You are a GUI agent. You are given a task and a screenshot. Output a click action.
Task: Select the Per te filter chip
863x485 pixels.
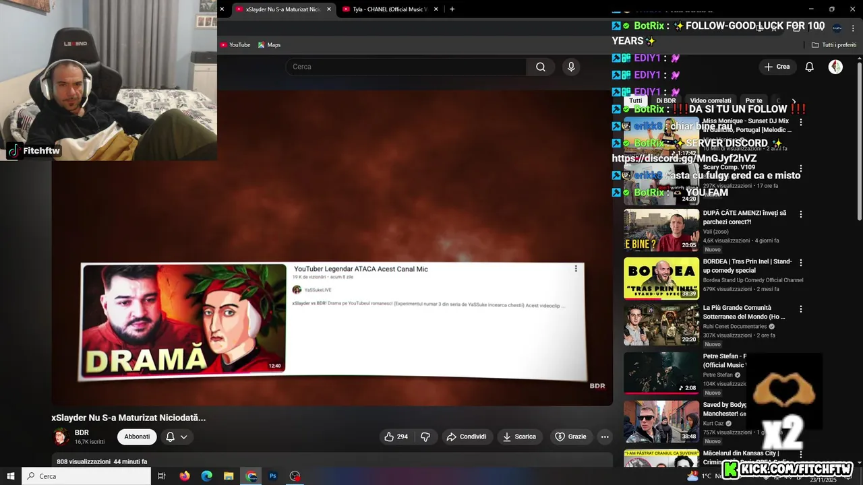754,101
